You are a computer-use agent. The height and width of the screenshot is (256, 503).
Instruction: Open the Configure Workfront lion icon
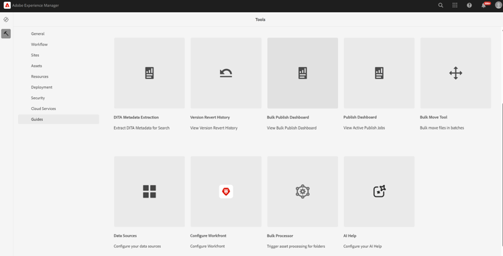[x=226, y=192]
